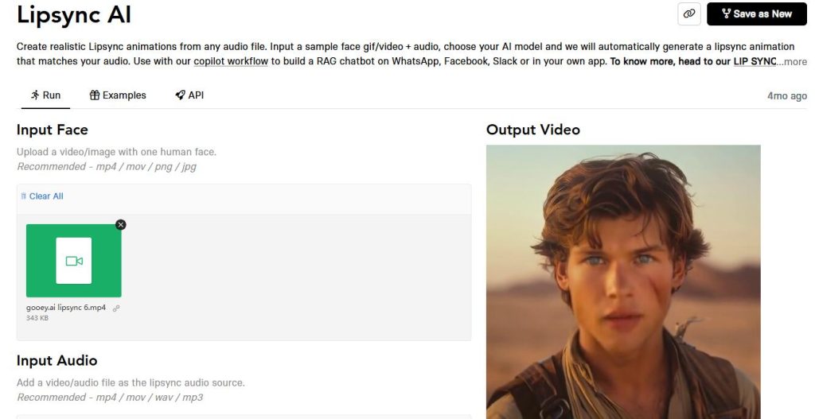815x419 pixels.
Task: Select the Run tab
Action: coord(45,95)
